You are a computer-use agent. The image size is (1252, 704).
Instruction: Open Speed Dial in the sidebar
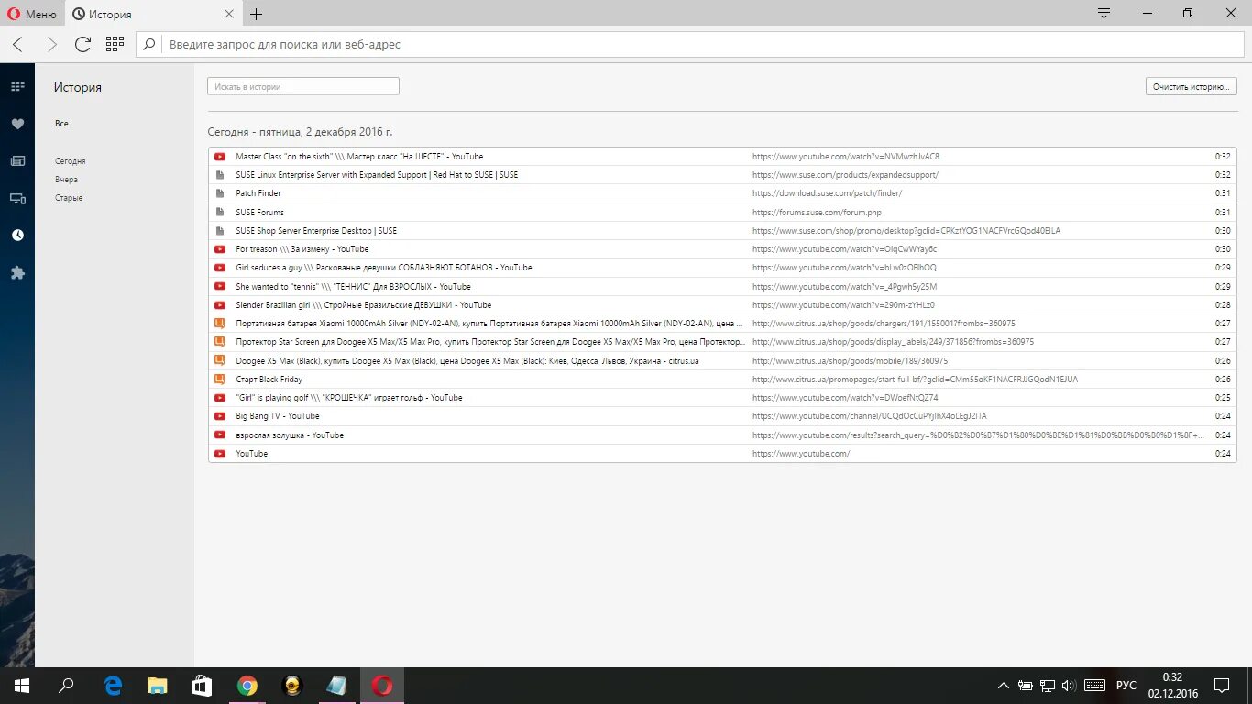pyautogui.click(x=17, y=87)
